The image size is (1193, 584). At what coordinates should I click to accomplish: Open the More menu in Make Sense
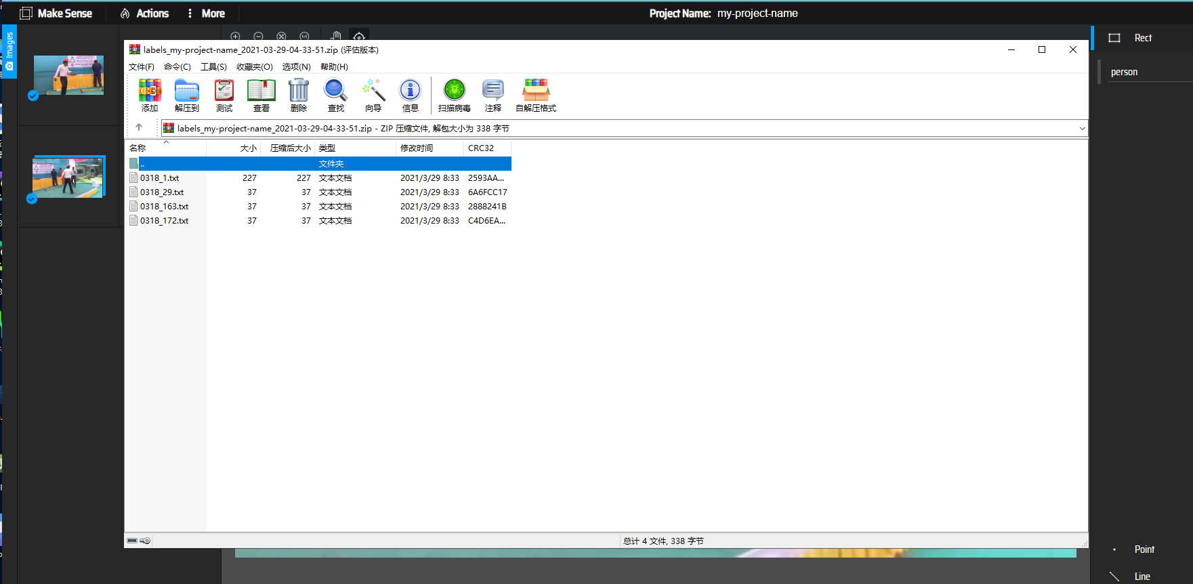point(206,14)
